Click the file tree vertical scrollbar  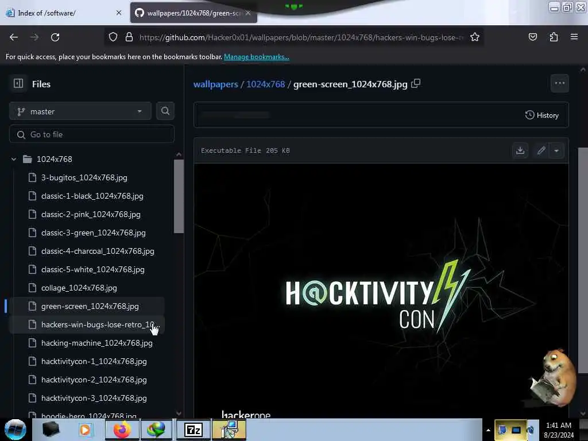click(x=179, y=196)
